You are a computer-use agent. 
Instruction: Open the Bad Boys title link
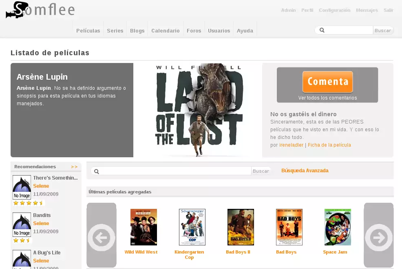tap(286, 252)
